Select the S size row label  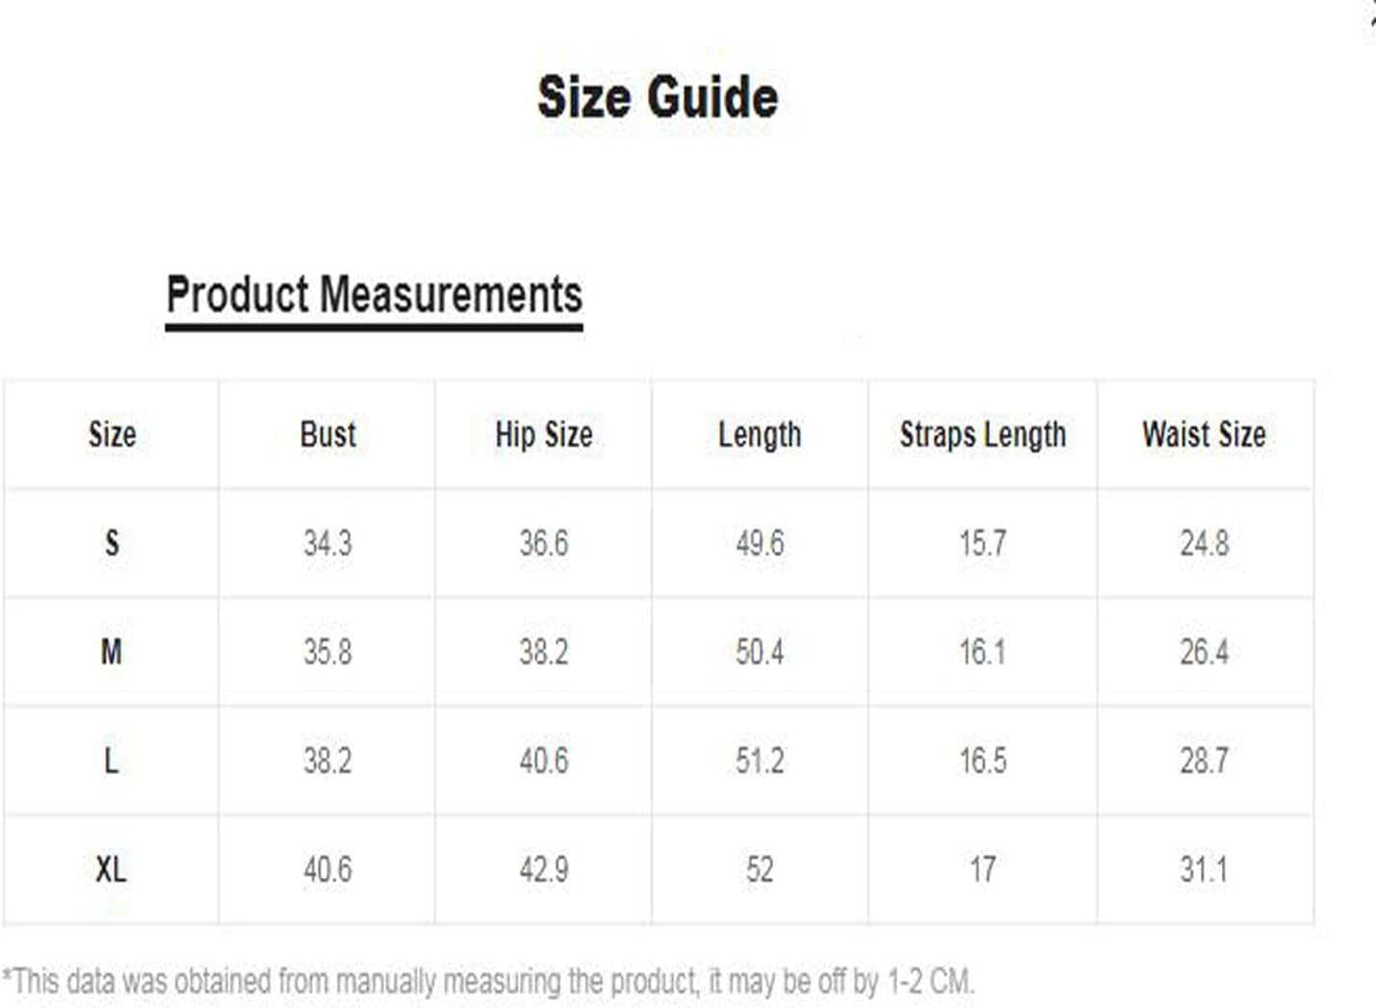112,543
